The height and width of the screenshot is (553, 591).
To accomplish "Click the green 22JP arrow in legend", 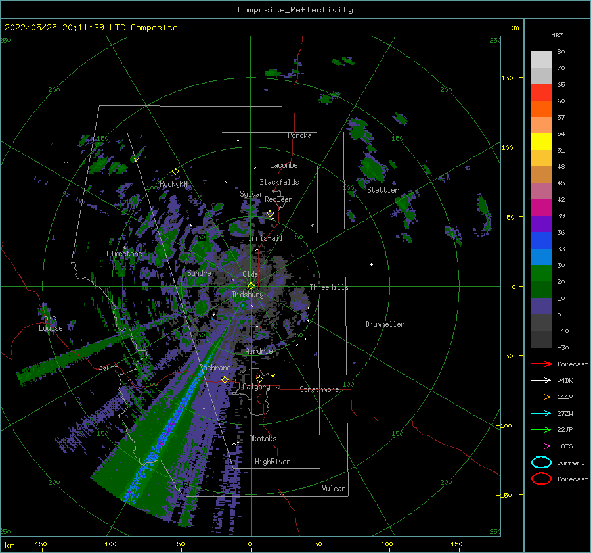I will tap(541, 429).
